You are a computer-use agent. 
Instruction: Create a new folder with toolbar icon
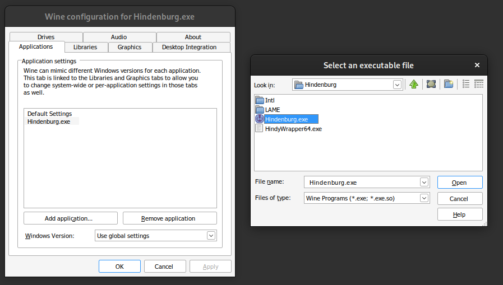pyautogui.click(x=449, y=84)
